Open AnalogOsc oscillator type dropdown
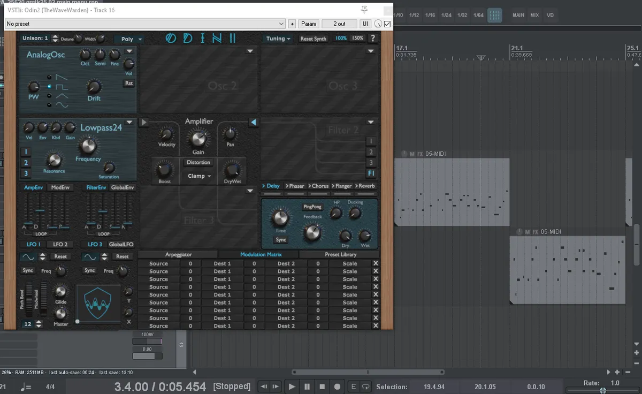 (x=129, y=51)
